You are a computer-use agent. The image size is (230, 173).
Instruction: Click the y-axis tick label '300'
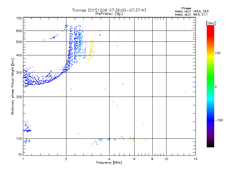point(19,73)
